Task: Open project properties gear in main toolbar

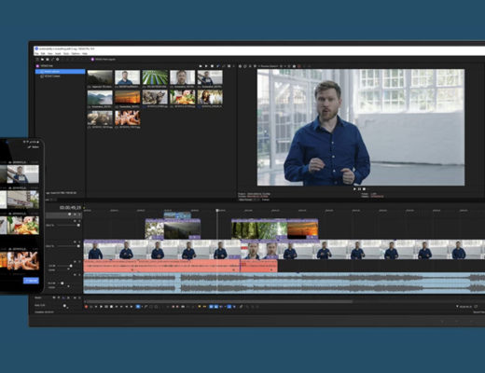Action: 58,59
